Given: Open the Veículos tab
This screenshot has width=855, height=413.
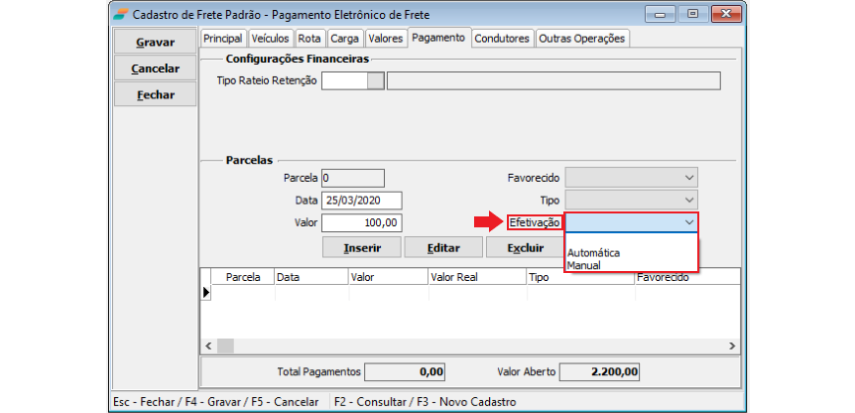Looking at the screenshot, I should [270, 39].
